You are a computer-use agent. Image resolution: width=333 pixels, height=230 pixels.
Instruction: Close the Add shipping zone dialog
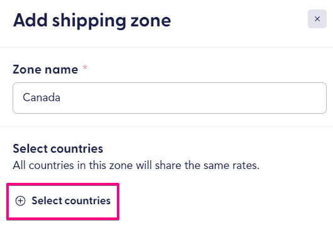click(317, 19)
